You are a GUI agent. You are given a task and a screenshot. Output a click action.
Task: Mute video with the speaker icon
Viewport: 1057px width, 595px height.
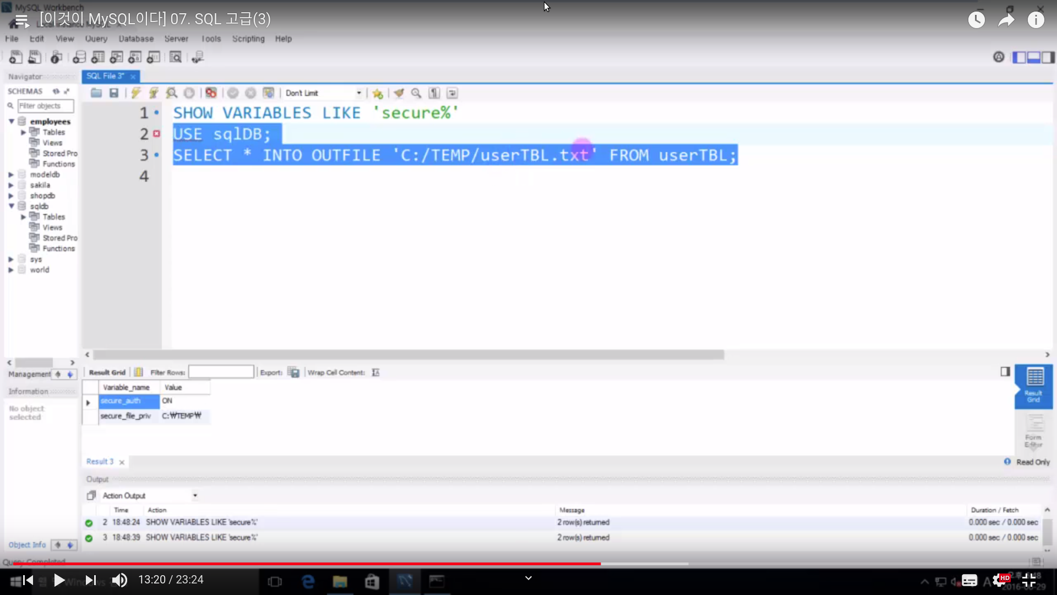pos(119,580)
